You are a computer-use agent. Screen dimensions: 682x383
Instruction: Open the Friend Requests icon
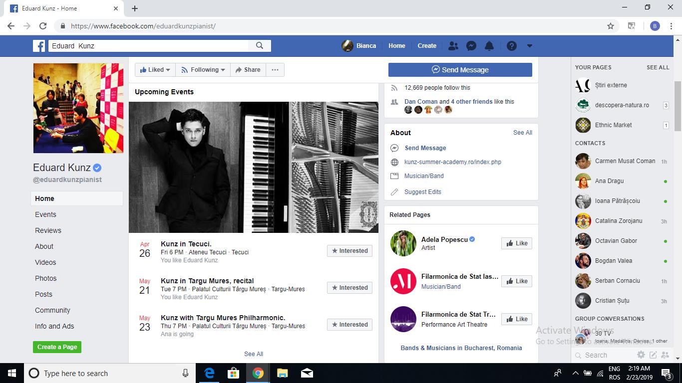click(453, 46)
